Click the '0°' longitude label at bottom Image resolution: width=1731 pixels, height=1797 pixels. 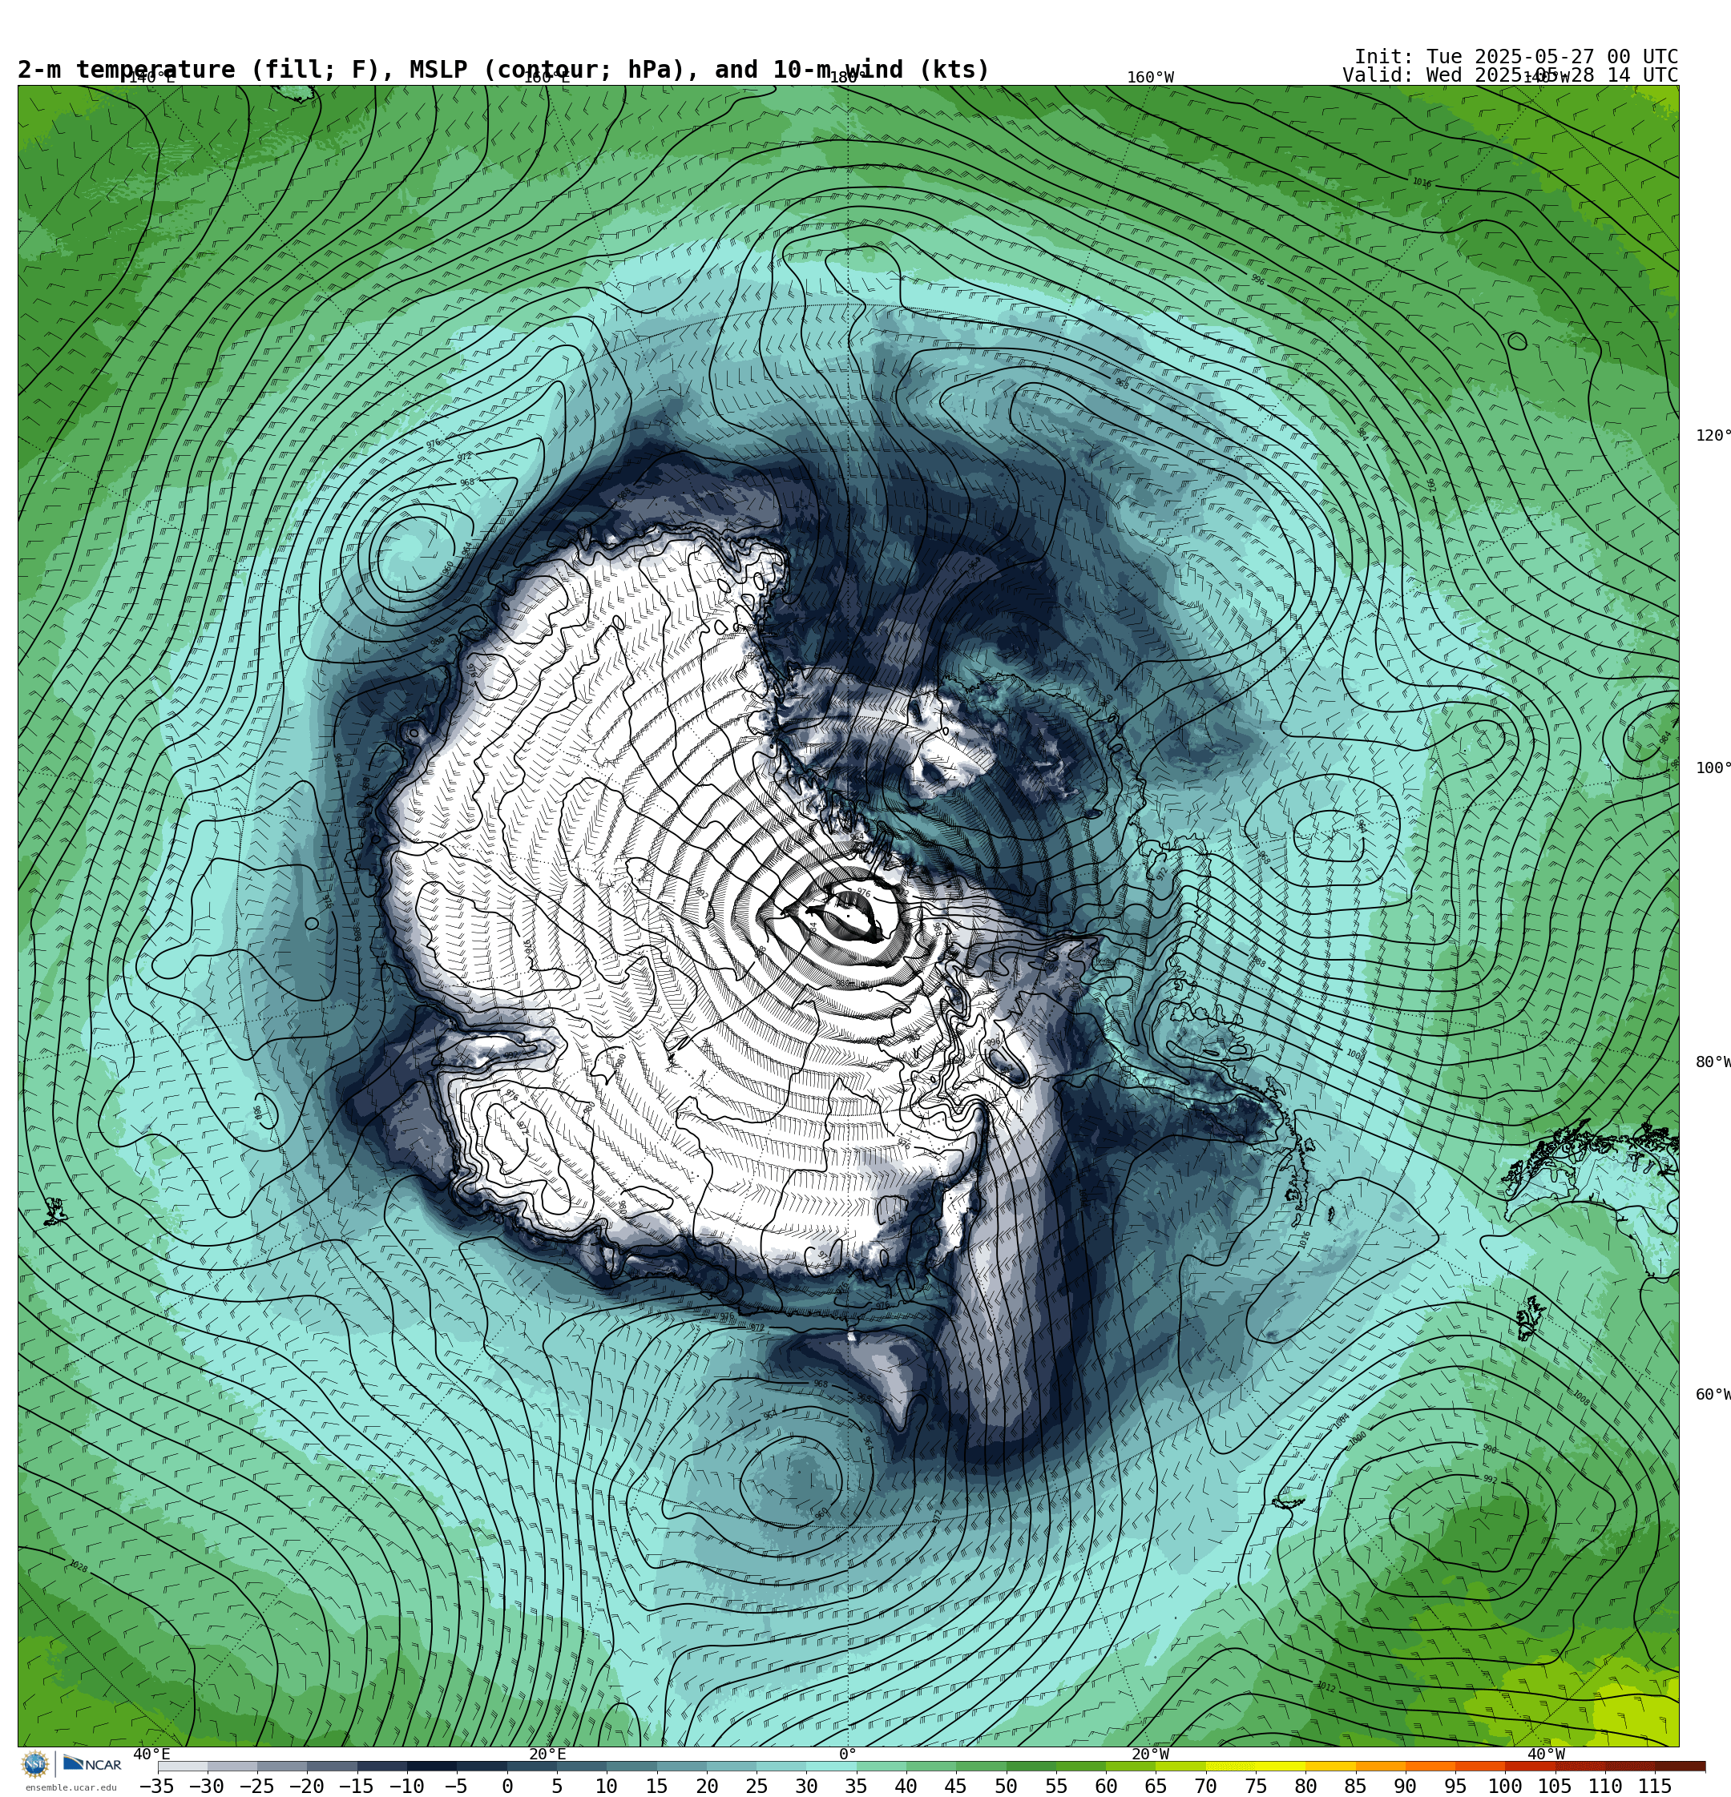point(848,1755)
